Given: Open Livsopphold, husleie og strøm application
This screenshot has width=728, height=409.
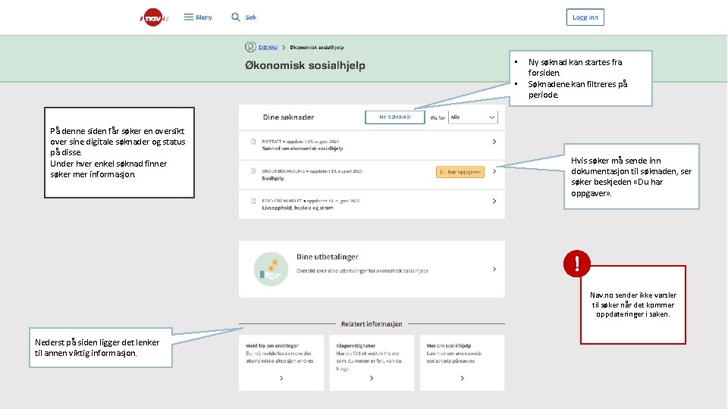Looking at the screenshot, I should (372, 204).
